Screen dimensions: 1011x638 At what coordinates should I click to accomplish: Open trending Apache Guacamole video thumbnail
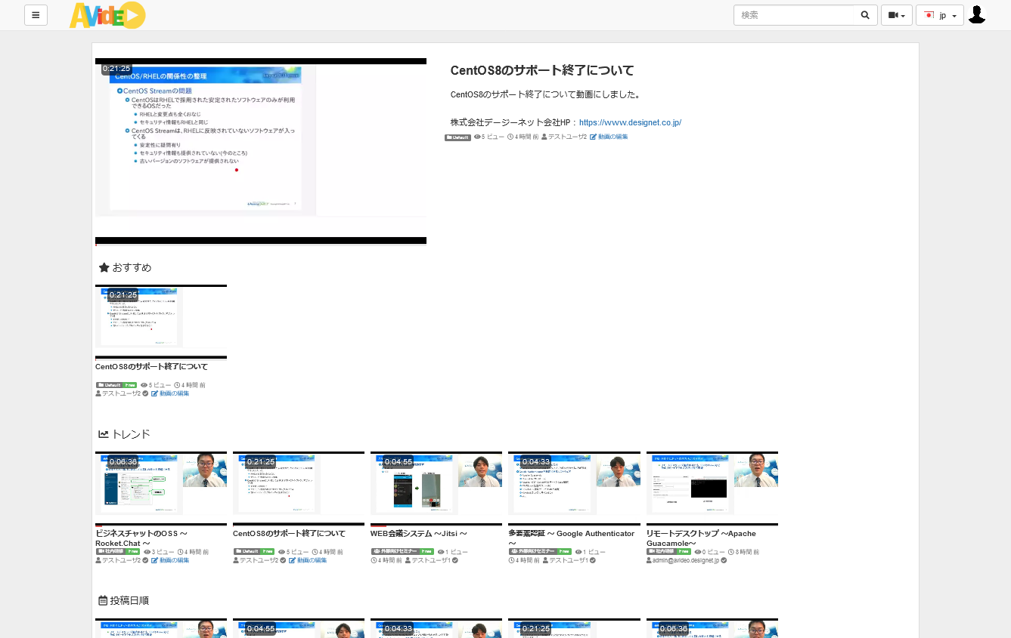pos(712,489)
